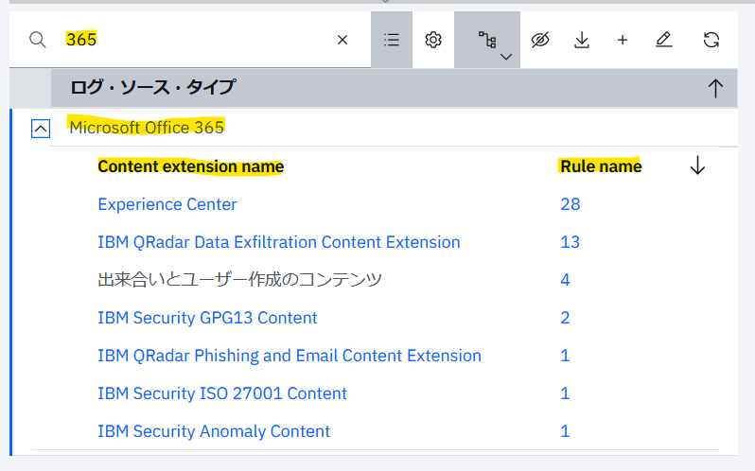Open the hierarchy grouping dropdown
Screen dimensions: 755x471
pyautogui.click(x=487, y=40)
